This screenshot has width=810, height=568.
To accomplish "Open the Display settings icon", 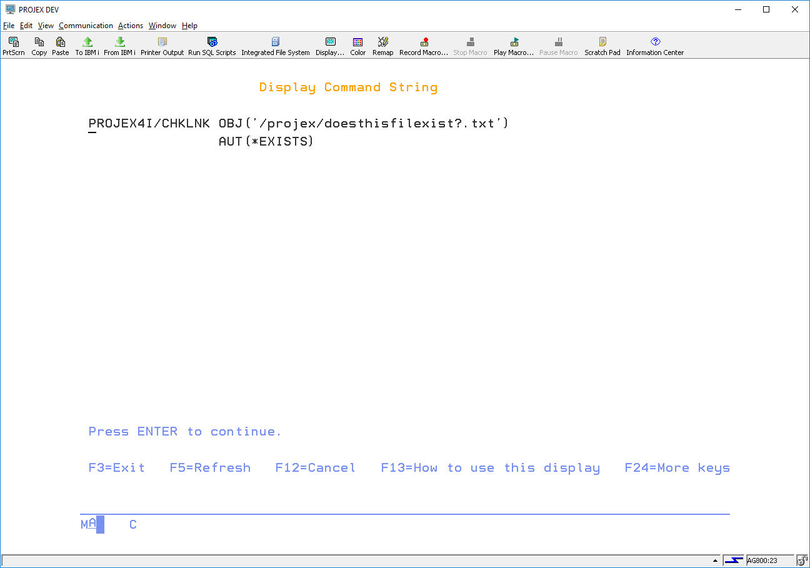I will pyautogui.click(x=330, y=46).
